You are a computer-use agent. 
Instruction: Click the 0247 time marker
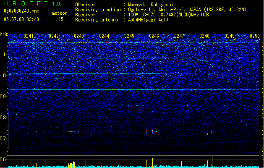(x=179, y=36)
